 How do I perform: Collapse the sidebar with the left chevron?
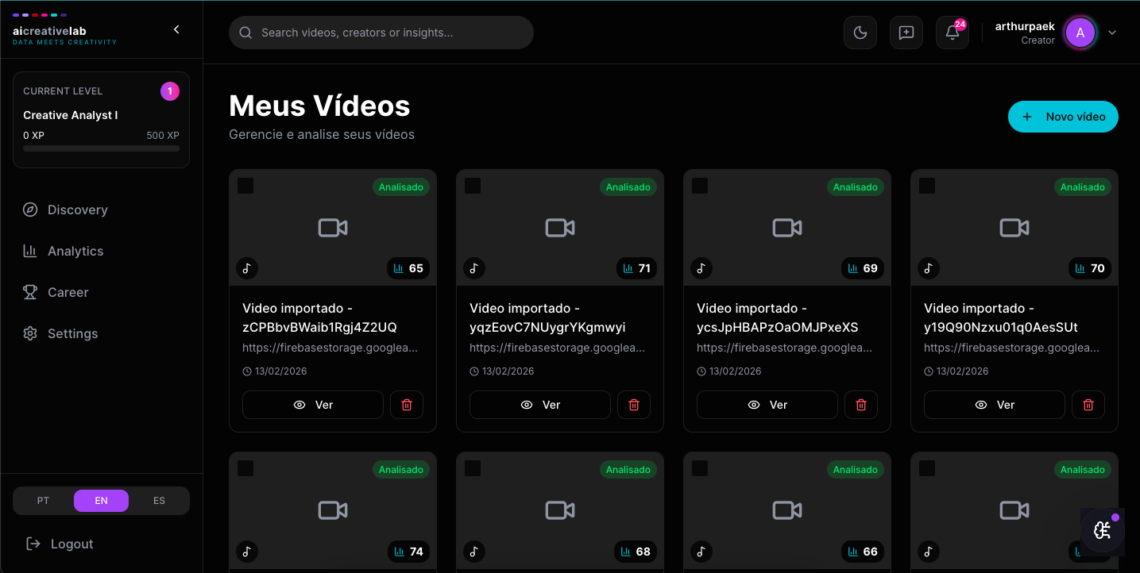[x=176, y=29]
